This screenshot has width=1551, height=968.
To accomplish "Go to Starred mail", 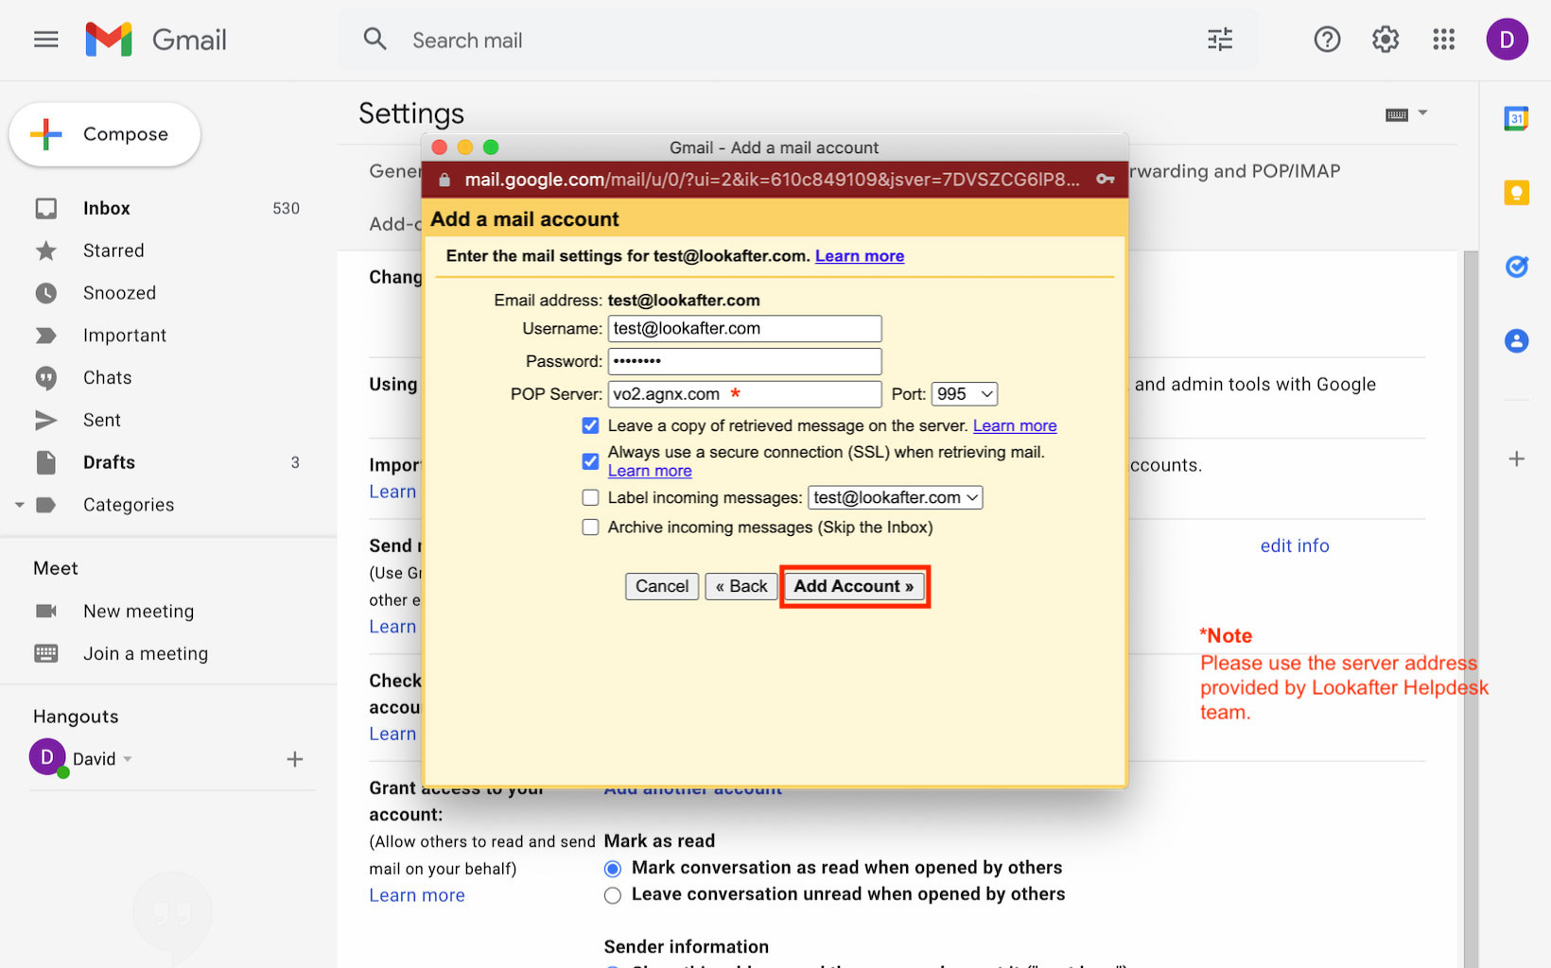I will click(x=113, y=251).
